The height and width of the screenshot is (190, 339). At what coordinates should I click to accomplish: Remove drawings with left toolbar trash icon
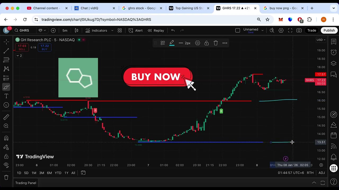(x=6, y=177)
